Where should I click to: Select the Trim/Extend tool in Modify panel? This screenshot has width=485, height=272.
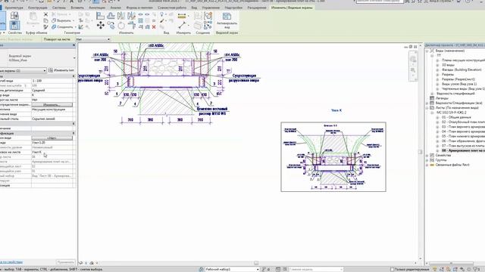point(131,25)
